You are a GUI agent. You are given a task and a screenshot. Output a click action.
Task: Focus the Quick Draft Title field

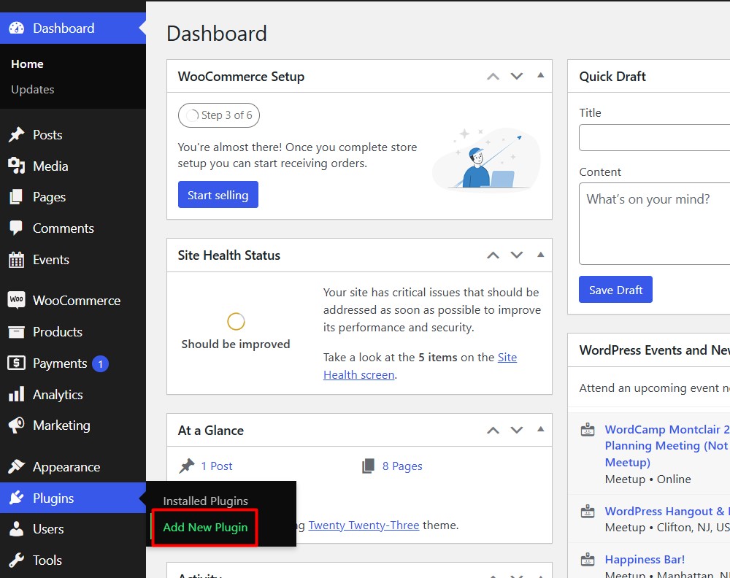click(x=655, y=137)
